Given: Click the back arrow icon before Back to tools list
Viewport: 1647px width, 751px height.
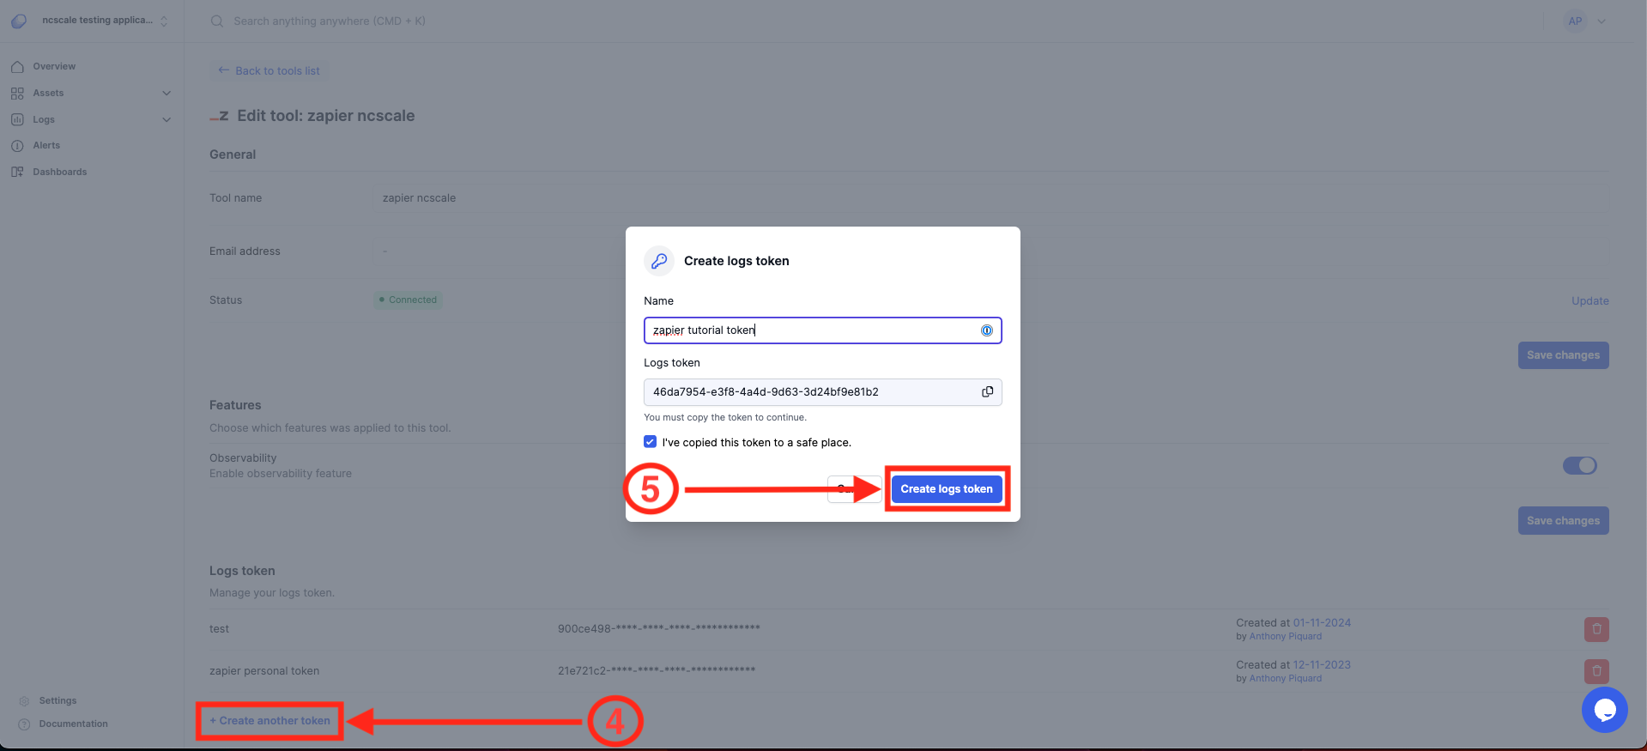Looking at the screenshot, I should 223,70.
